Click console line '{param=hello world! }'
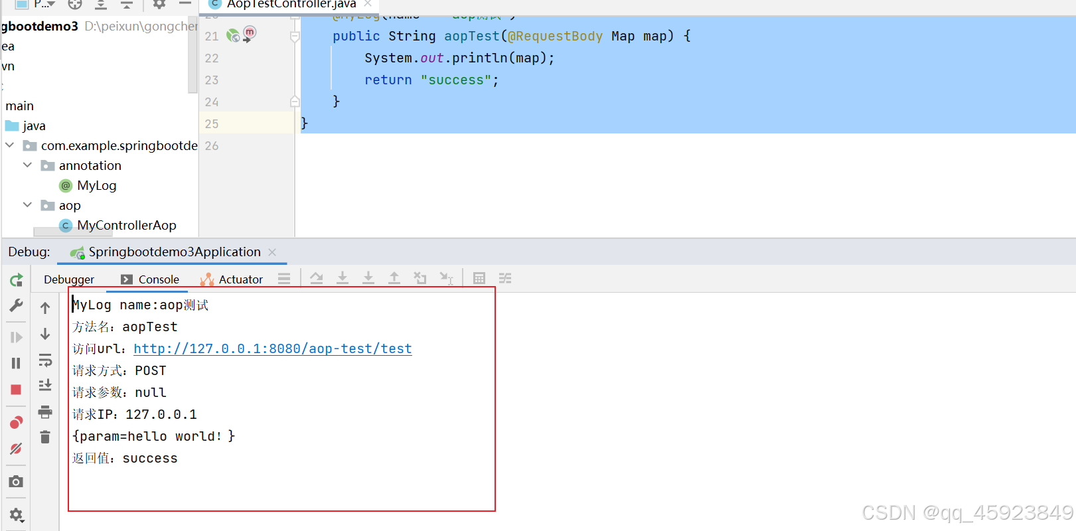The width and height of the screenshot is (1076, 531). [153, 436]
